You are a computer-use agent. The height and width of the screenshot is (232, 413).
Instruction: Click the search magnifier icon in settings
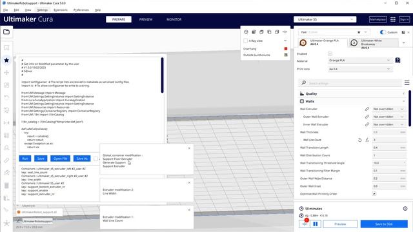point(304,82)
